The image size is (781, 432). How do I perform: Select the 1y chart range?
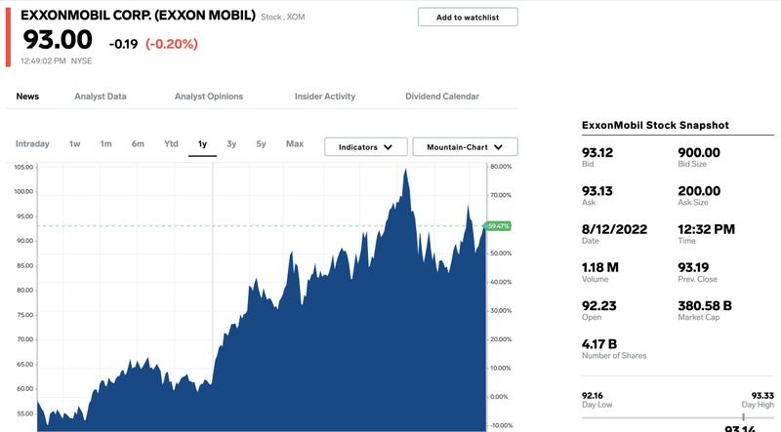(x=202, y=144)
